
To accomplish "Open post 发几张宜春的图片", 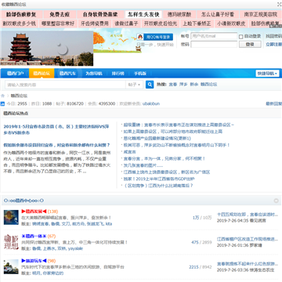I will (143, 165).
